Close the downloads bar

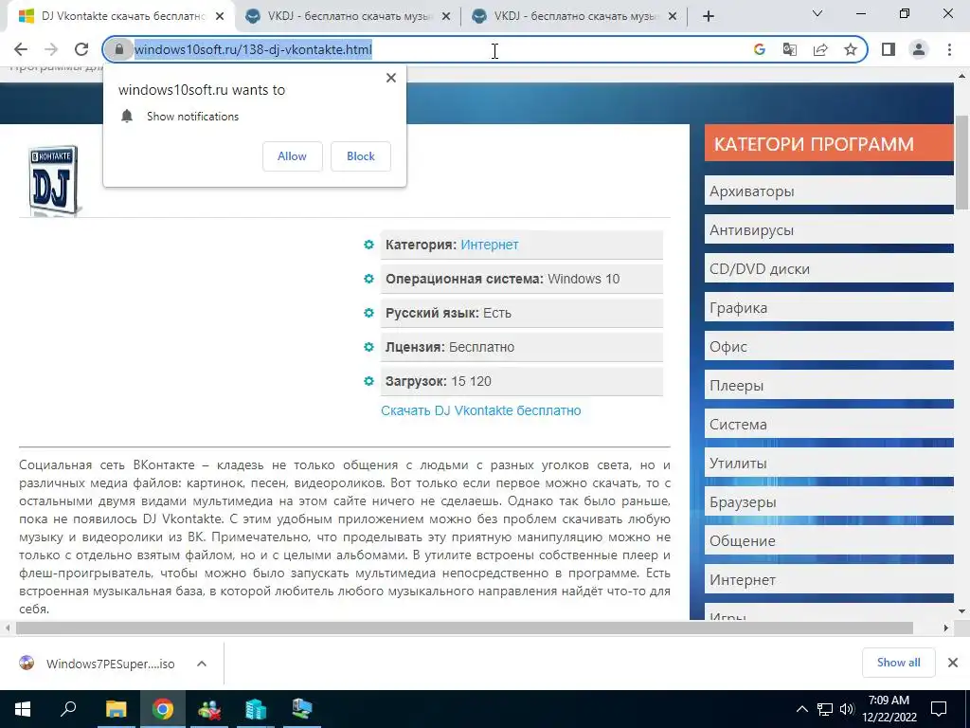click(953, 663)
